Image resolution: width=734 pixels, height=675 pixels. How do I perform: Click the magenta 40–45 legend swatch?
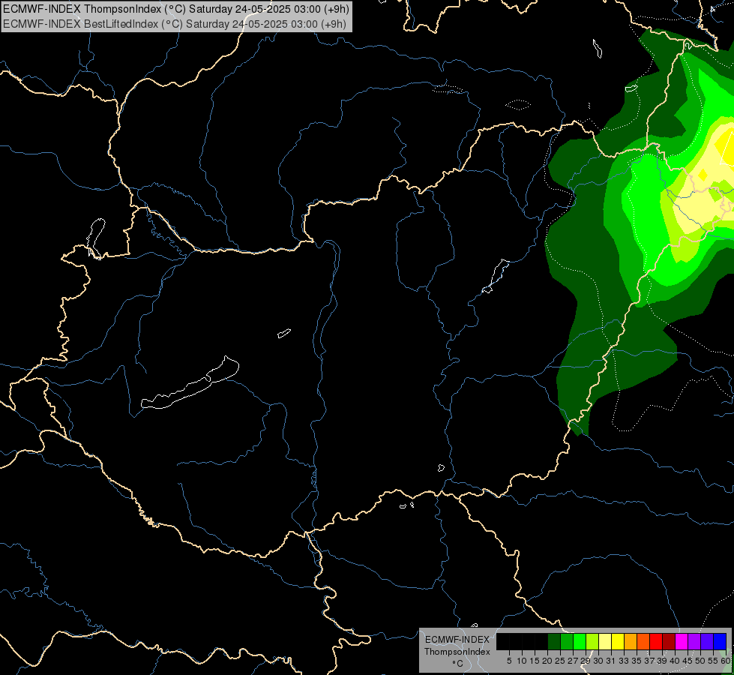pos(682,642)
